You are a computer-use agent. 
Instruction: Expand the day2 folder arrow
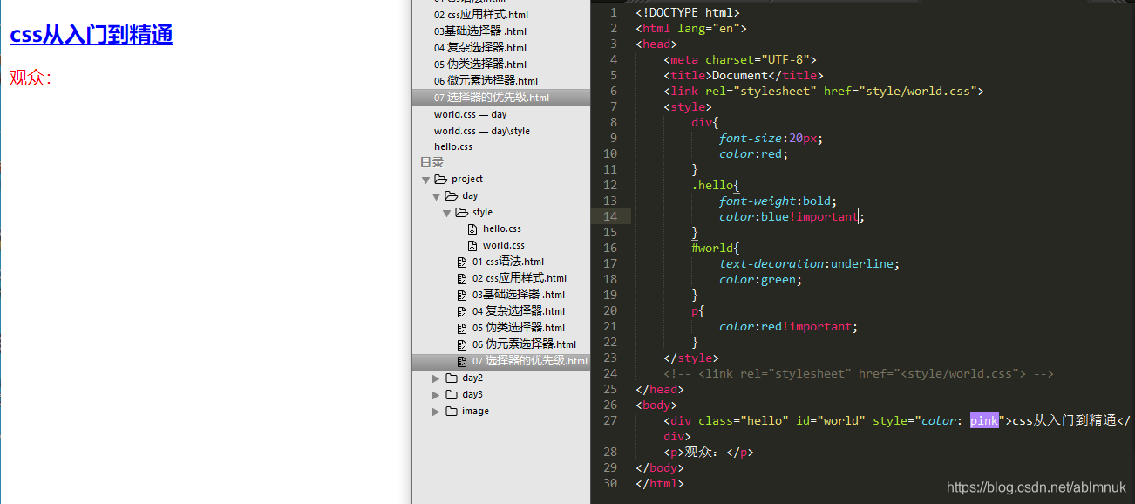click(x=436, y=378)
